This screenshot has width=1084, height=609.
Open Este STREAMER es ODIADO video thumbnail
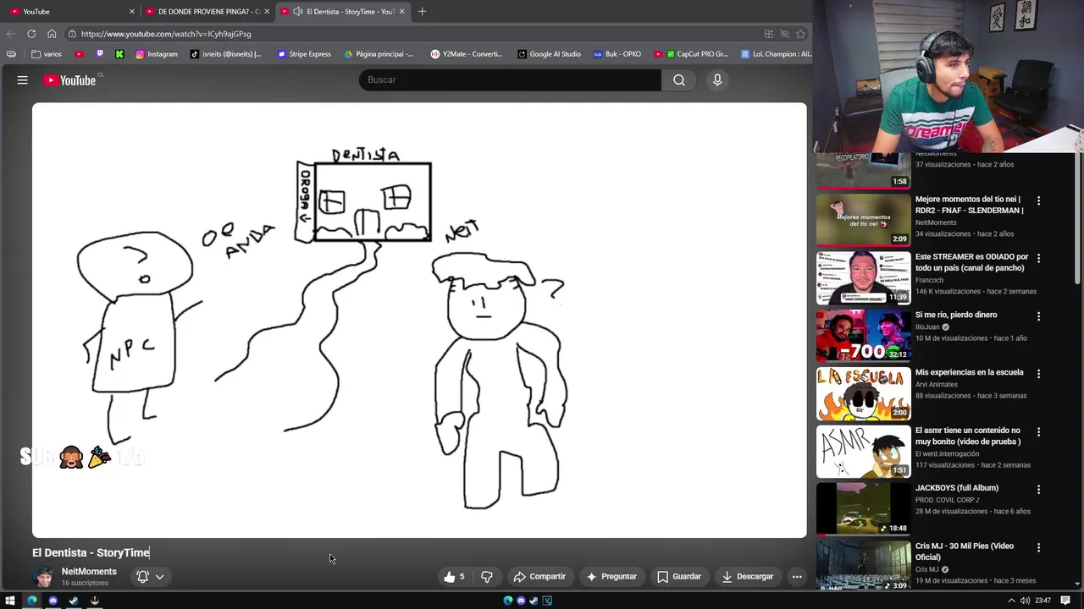tap(863, 277)
